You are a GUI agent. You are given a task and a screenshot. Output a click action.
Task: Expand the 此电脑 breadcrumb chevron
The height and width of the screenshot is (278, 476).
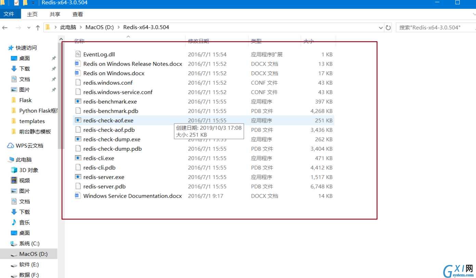(81, 27)
